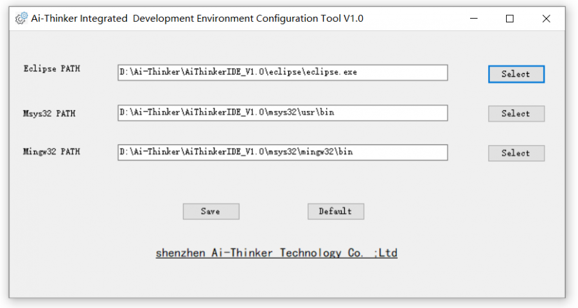
Task: Focus the Mingw32 PATH input field
Action: point(283,152)
